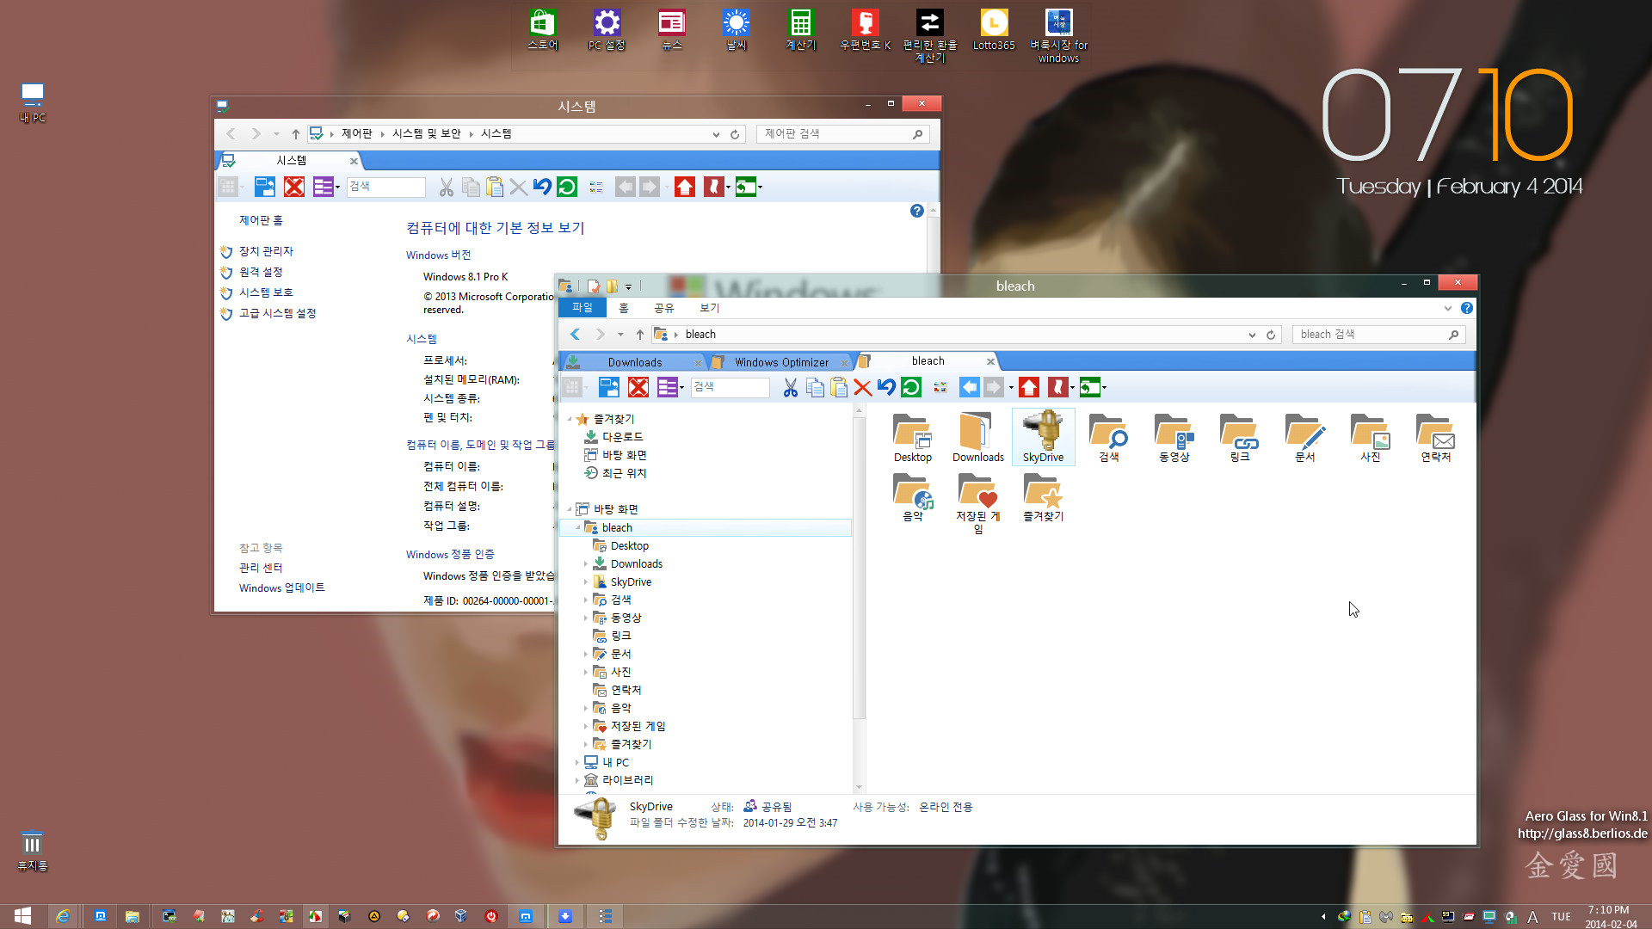Switch to the Downloads folder tab

point(635,362)
